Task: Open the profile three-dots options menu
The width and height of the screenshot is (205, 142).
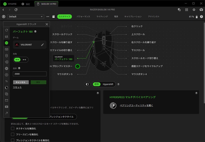Action: pos(48,17)
